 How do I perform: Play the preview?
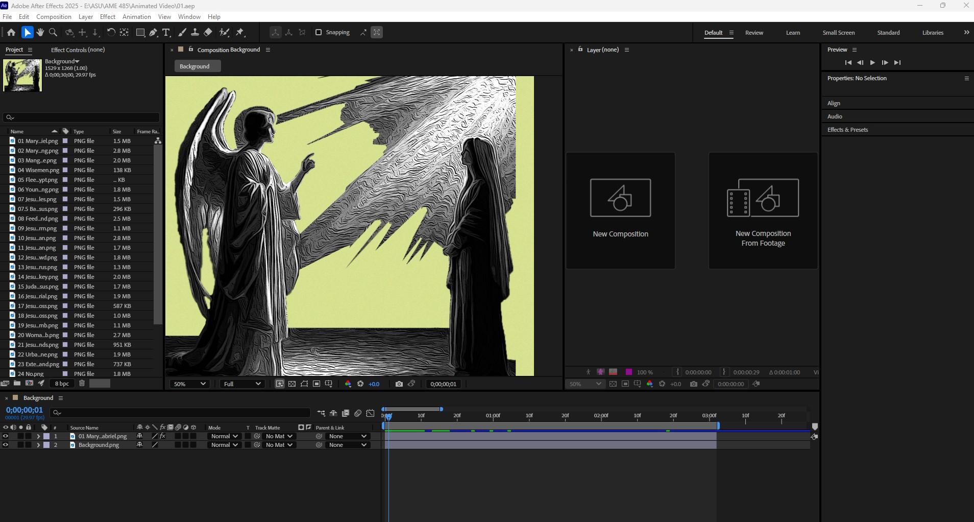[872, 62]
